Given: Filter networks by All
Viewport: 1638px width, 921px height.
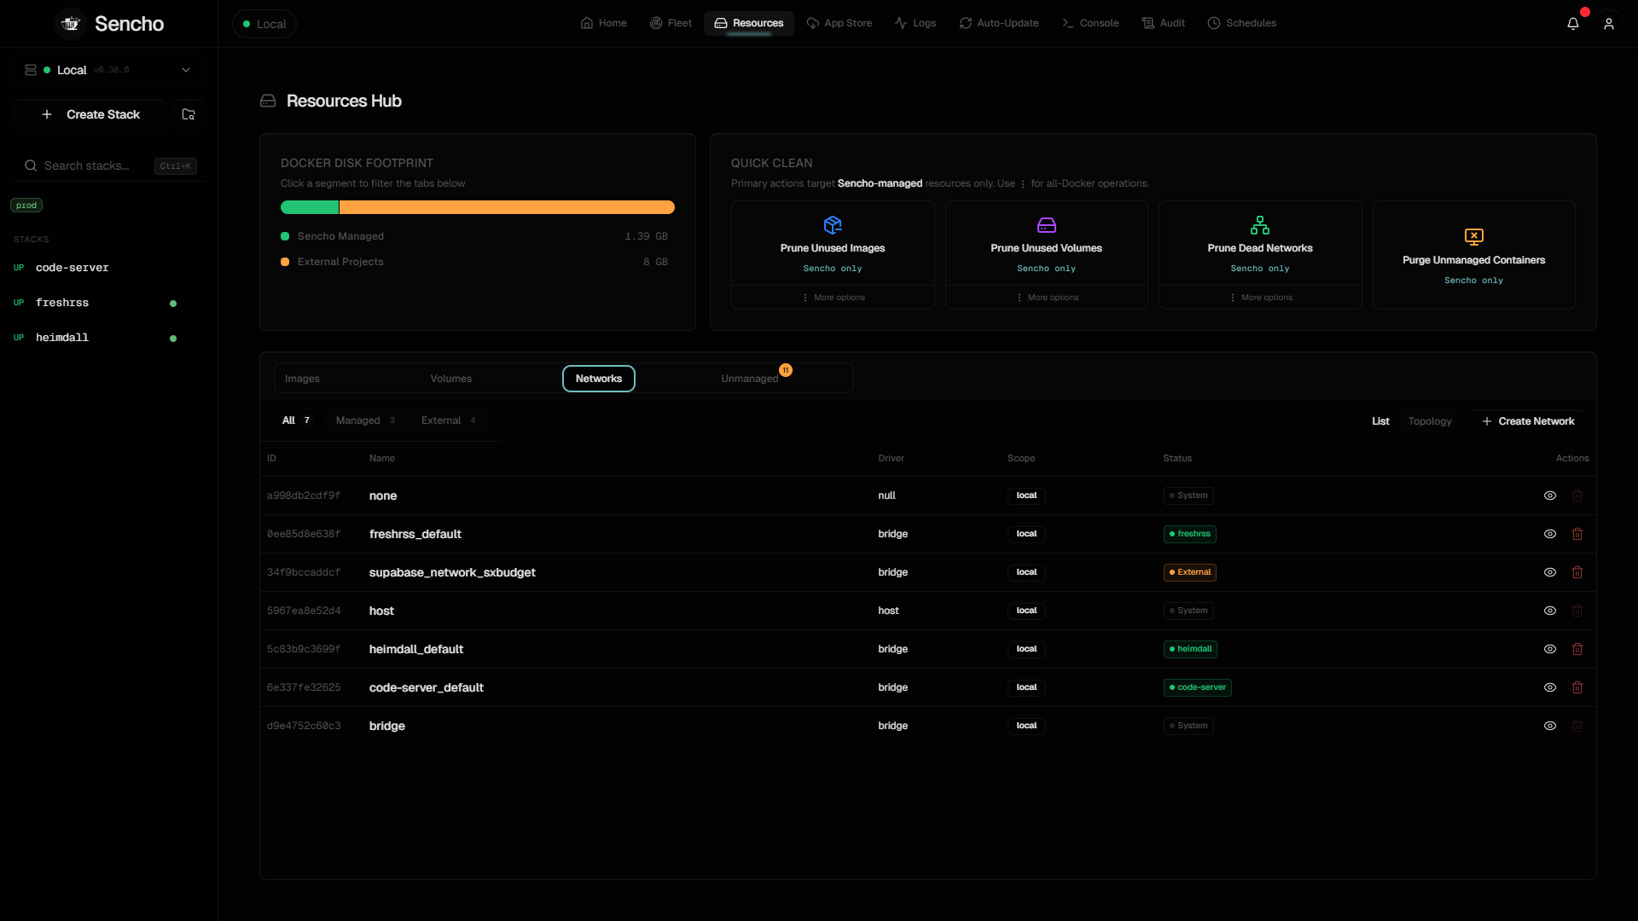Looking at the screenshot, I should click(x=296, y=420).
